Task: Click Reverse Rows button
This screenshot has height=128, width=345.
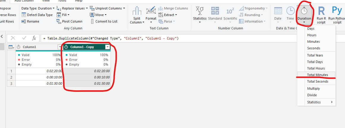Action: (8, 15)
